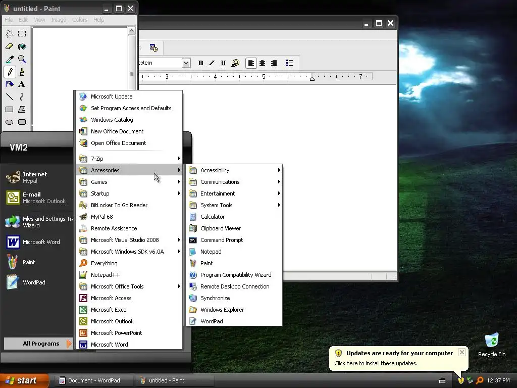Expand the Games program folder
This screenshot has width=517, height=388.
click(129, 182)
